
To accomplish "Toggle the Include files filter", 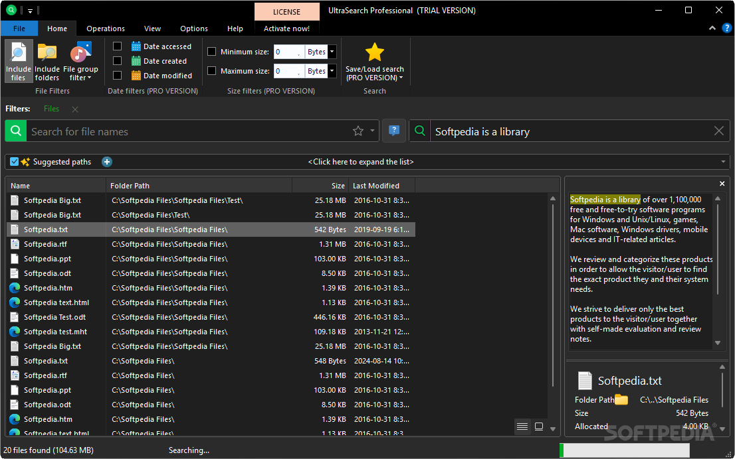I will 19,61.
